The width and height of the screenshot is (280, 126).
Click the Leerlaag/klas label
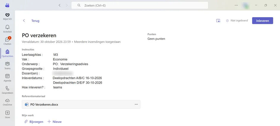[x=32, y=55]
